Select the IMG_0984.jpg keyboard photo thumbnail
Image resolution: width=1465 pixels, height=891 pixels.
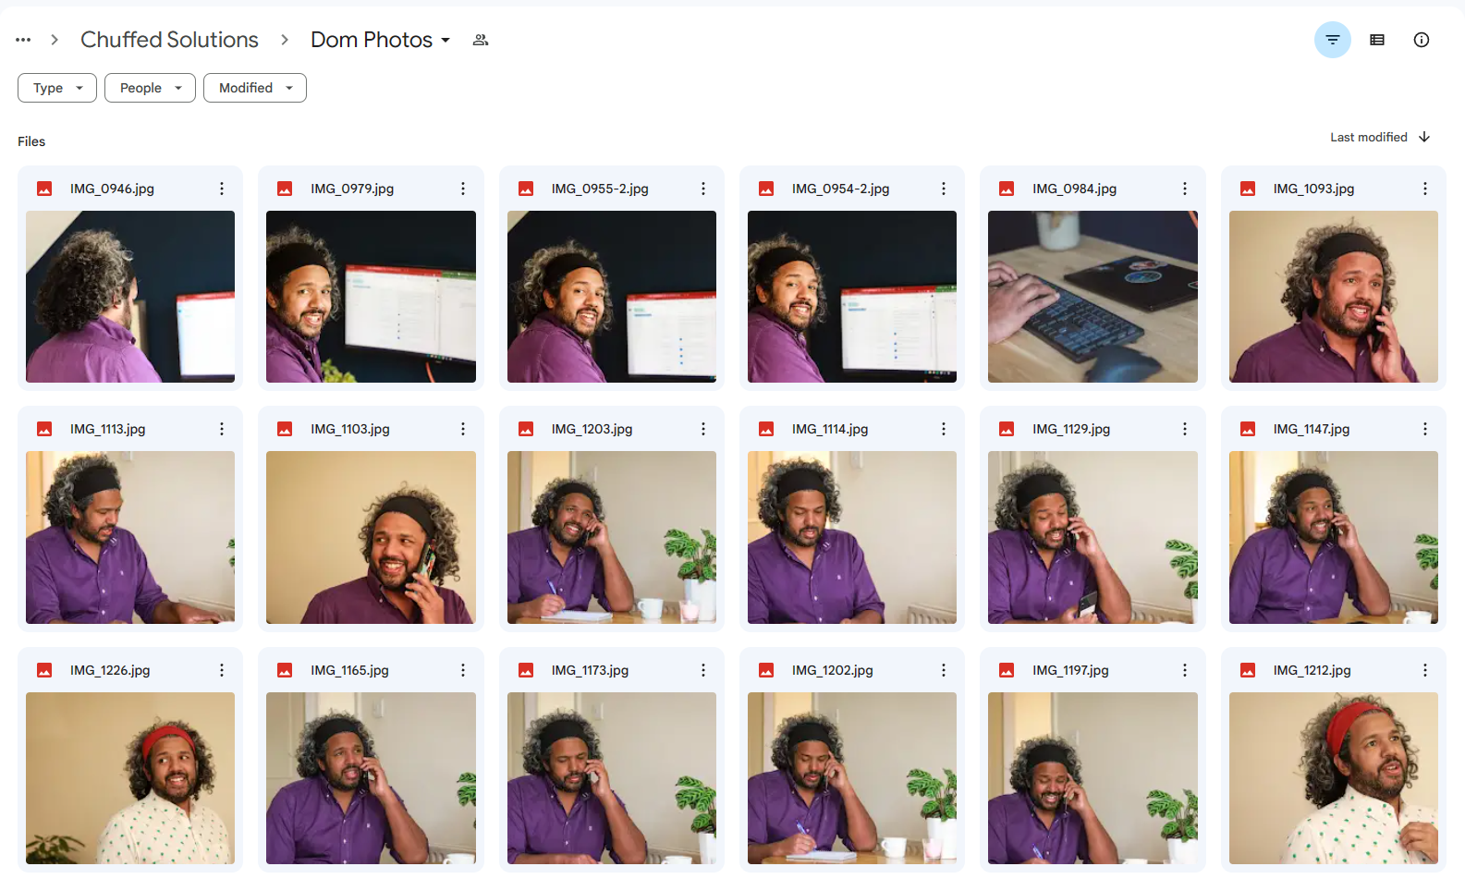tap(1093, 297)
